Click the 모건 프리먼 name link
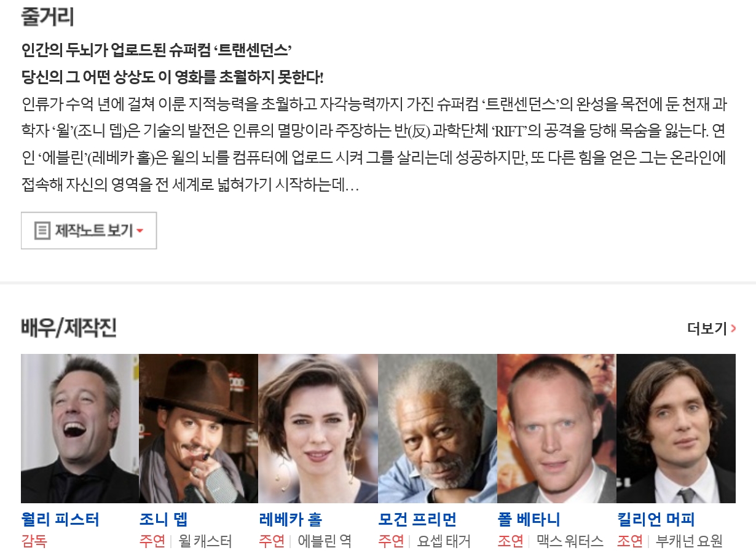 [417, 519]
